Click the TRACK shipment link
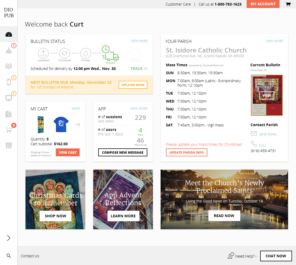The image size is (296, 265). coord(139,69)
